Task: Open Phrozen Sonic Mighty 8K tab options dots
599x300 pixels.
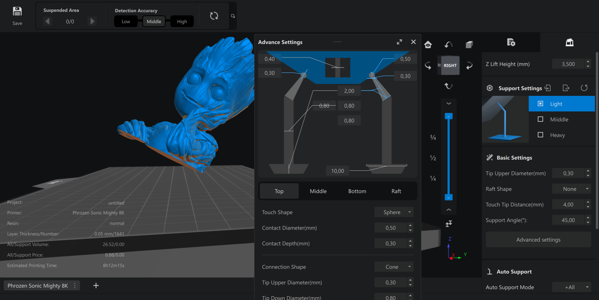Action: (x=75, y=285)
